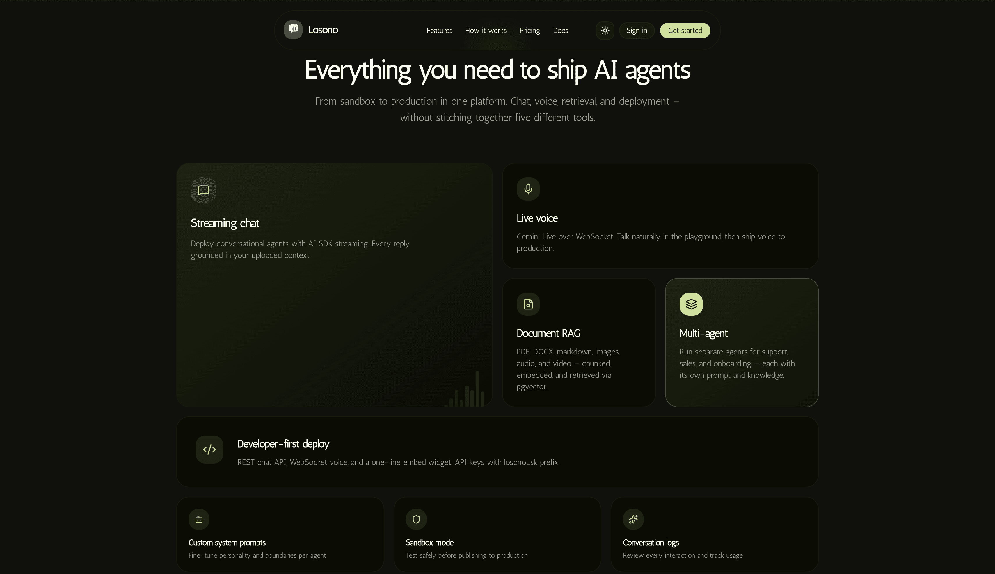995x574 pixels.
Task: Click the Sandbox mode title
Action: coord(429,543)
